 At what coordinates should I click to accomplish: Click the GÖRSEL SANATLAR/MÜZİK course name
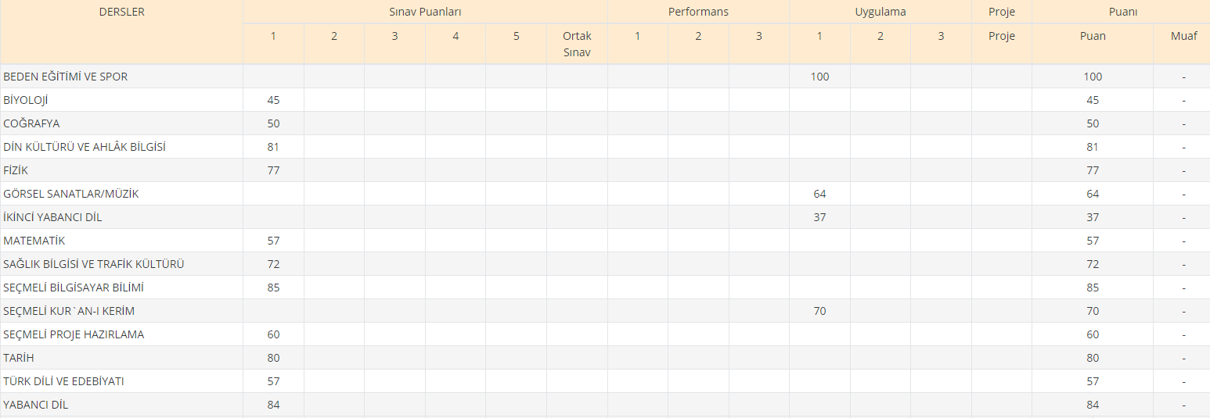71,194
